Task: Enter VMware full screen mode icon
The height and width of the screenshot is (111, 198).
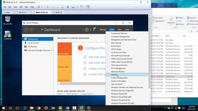Action: point(77,7)
